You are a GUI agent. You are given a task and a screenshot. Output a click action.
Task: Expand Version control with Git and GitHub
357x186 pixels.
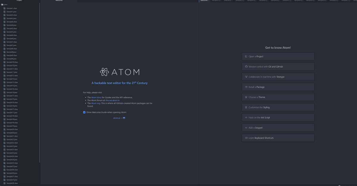point(278,67)
